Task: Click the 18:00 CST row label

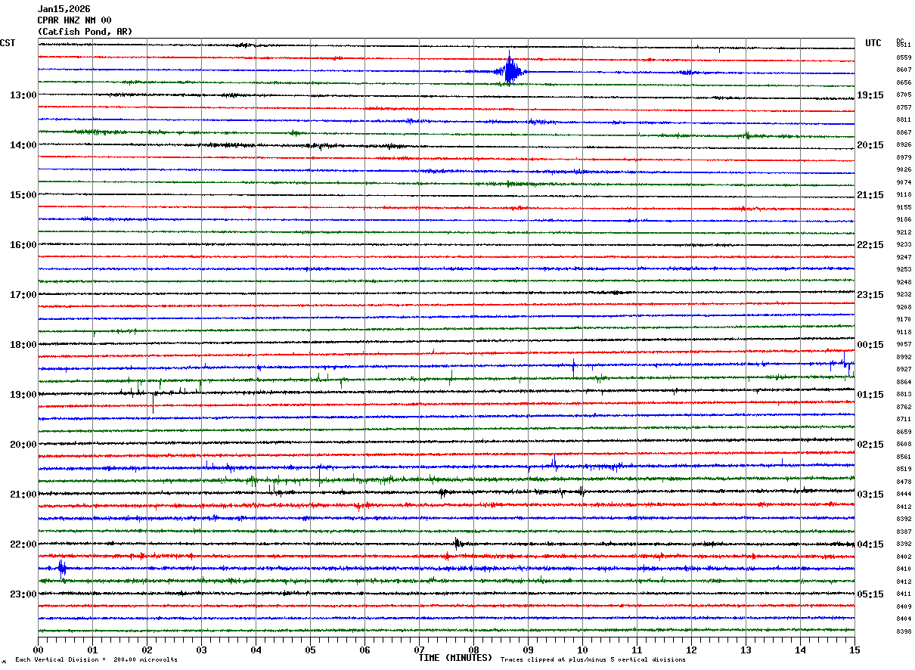Action: [23, 345]
